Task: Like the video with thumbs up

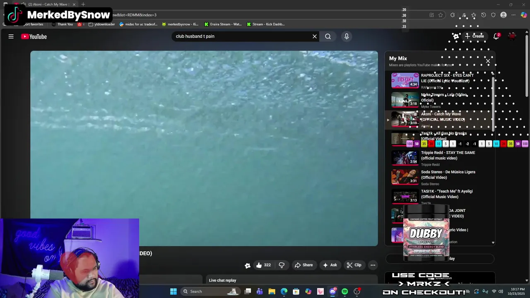Action: coord(263,265)
